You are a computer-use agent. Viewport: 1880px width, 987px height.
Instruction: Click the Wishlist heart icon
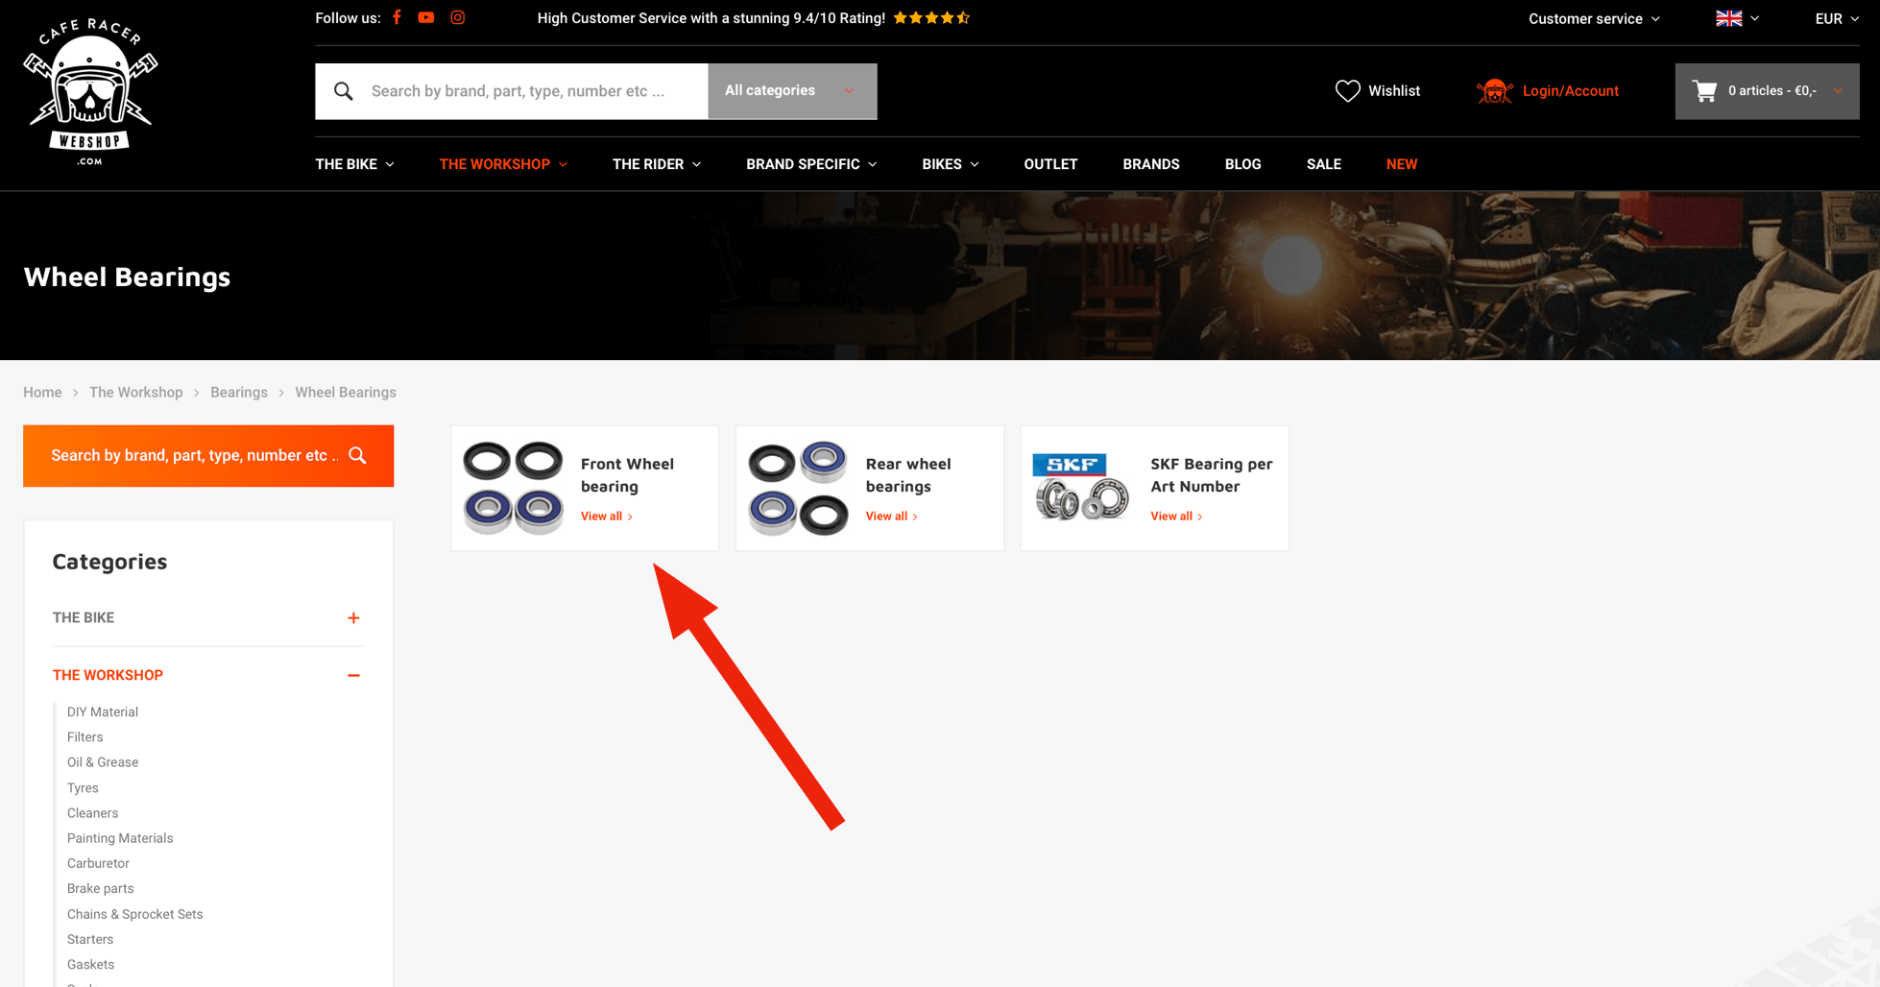coord(1347,90)
